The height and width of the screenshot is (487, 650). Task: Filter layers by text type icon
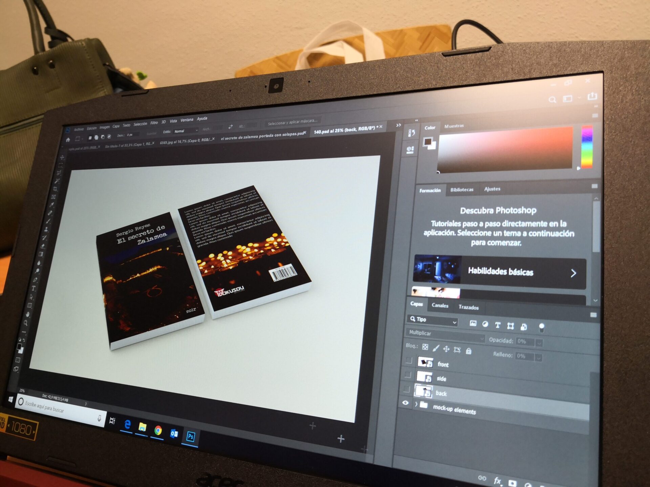(x=497, y=325)
